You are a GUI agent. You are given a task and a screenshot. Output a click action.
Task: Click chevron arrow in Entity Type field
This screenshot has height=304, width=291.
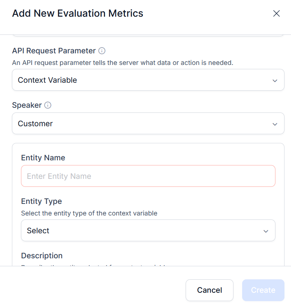pos(266,231)
